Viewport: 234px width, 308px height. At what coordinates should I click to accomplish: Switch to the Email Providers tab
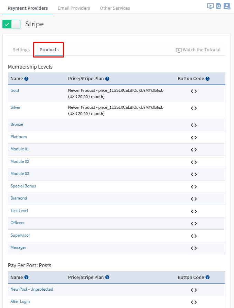click(74, 8)
